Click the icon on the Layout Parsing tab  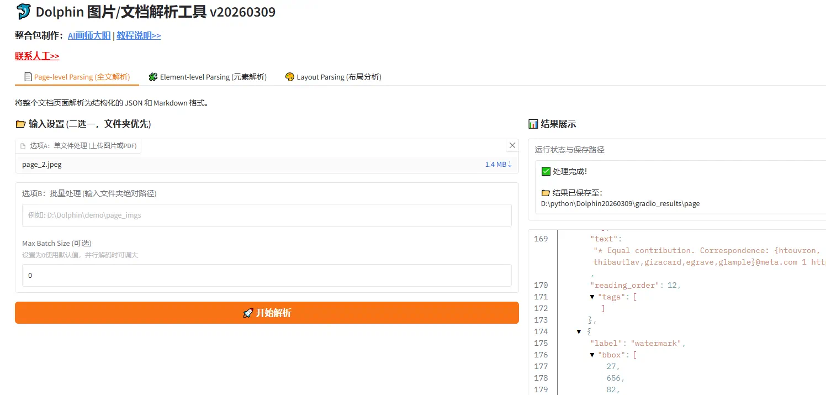[289, 77]
